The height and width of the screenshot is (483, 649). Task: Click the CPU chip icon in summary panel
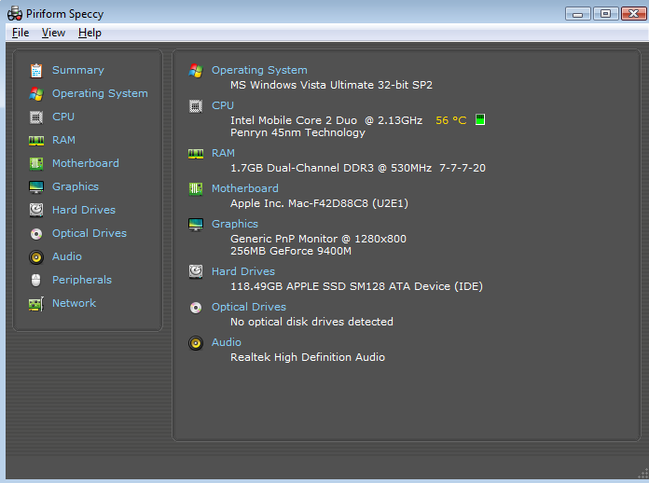[x=196, y=106]
